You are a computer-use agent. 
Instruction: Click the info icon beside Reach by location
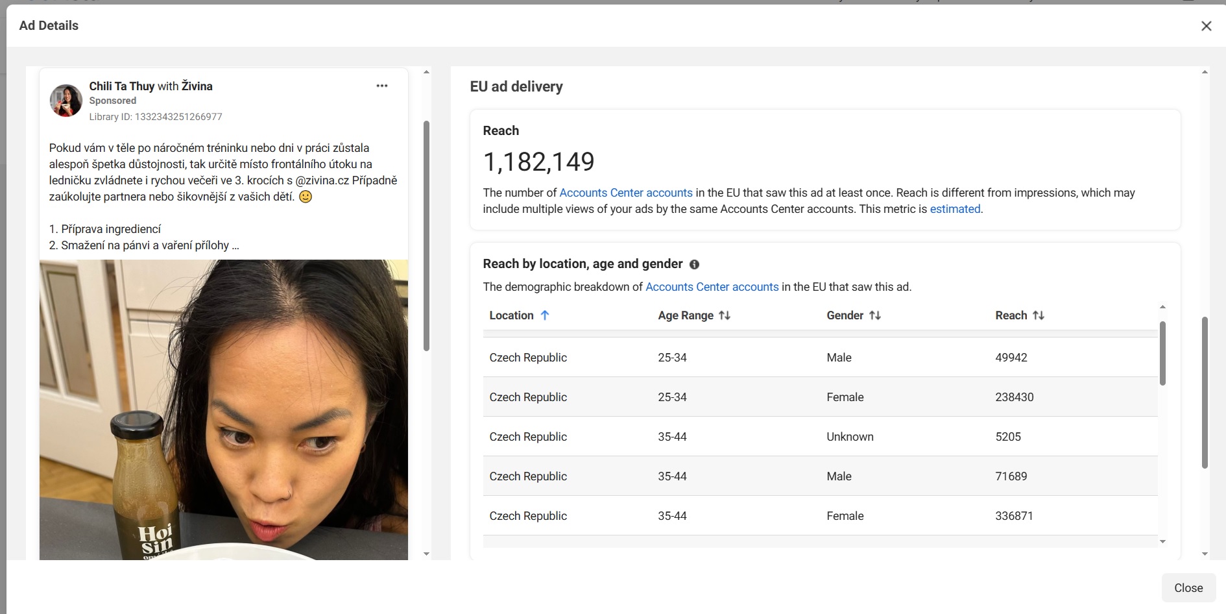coord(694,264)
